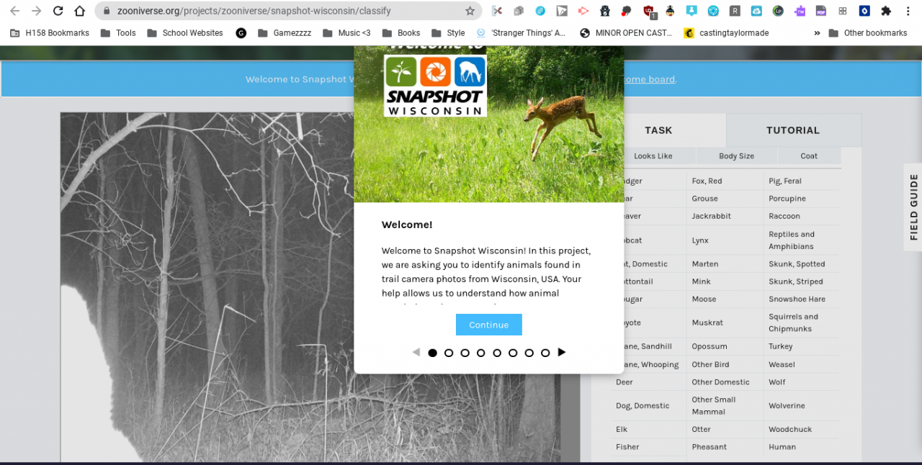Open the red shield uBlock extension

pyautogui.click(x=648, y=11)
